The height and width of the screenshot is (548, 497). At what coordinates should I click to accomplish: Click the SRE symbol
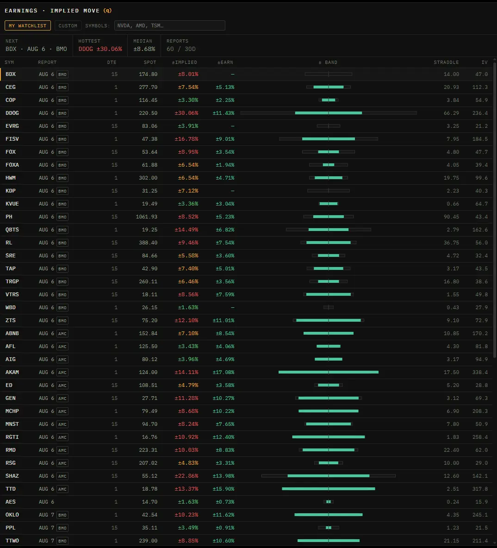click(x=11, y=255)
